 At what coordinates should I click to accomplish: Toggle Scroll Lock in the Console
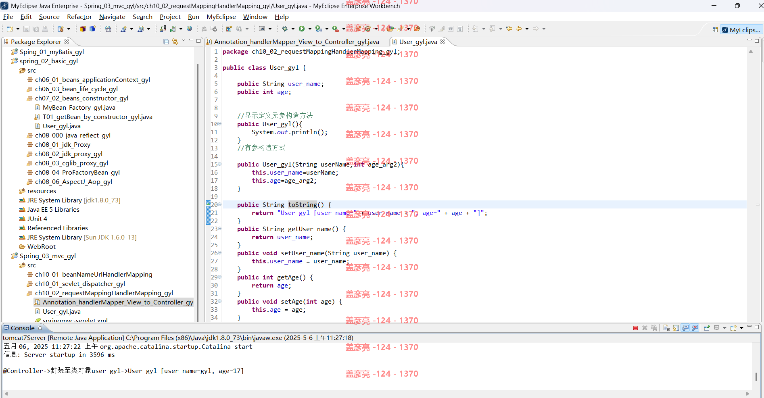[x=676, y=328]
